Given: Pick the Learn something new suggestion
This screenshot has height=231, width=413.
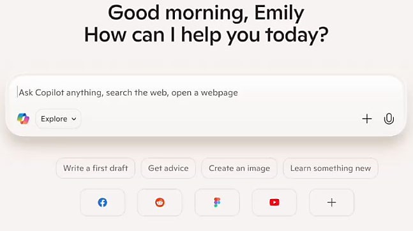Looking at the screenshot, I should click(331, 168).
